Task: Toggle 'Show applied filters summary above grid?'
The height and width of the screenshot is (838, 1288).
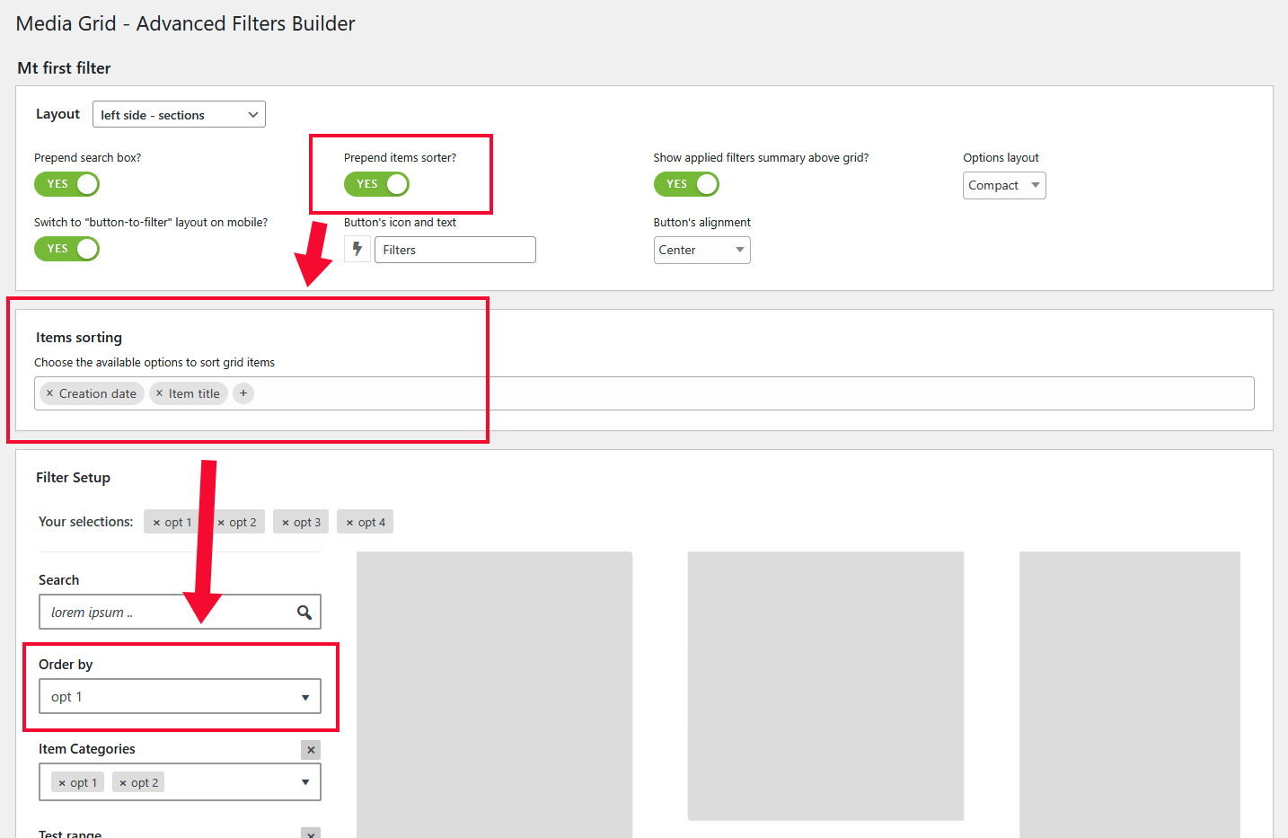Action: [x=686, y=184]
